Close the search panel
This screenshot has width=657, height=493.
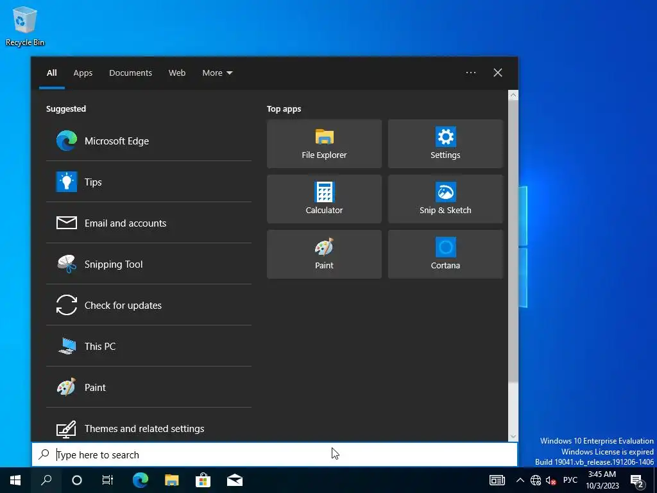coord(498,73)
